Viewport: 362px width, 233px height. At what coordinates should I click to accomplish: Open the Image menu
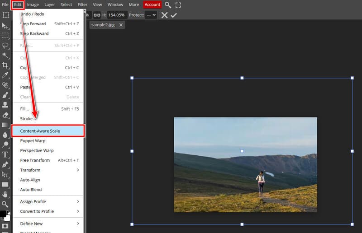click(33, 5)
